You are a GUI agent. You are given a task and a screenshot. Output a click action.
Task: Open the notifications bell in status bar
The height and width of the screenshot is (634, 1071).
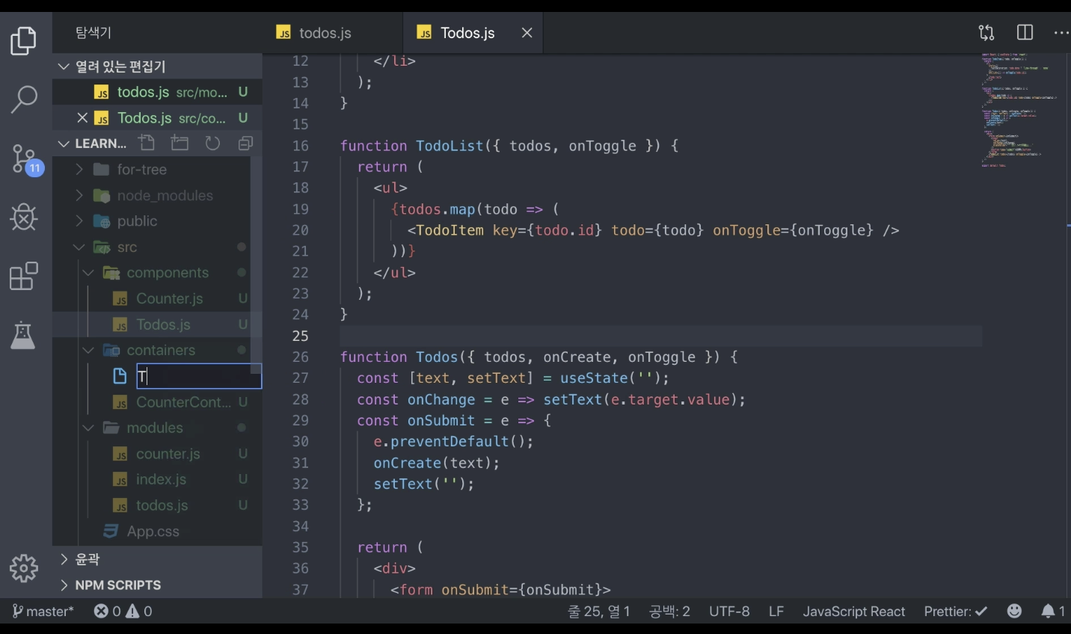[x=1053, y=612]
